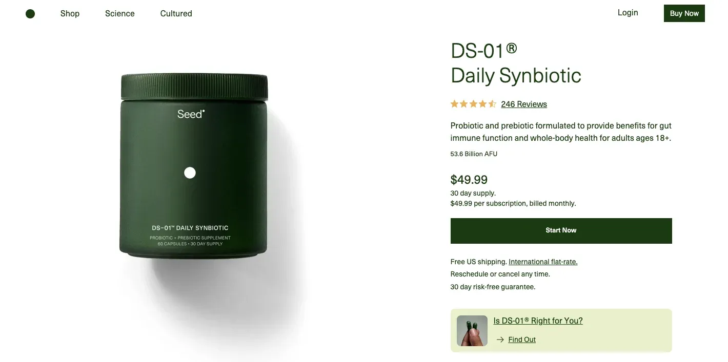Click the Find Out link
The image size is (728, 362).
pos(522,339)
